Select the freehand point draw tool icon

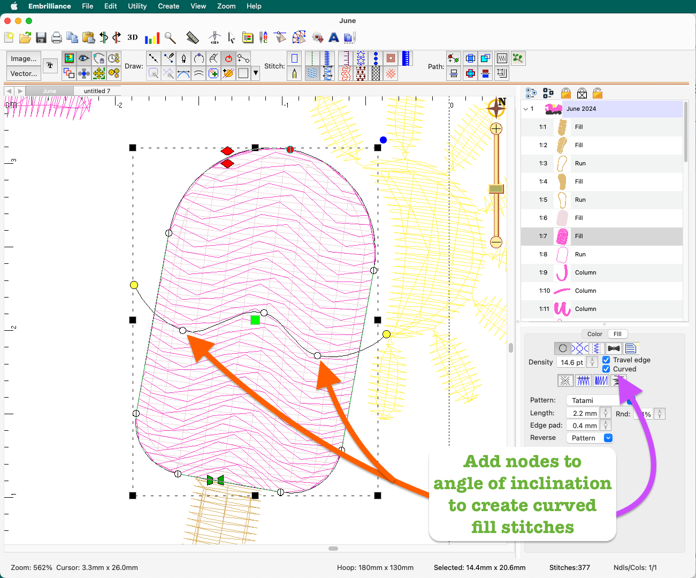tap(167, 58)
